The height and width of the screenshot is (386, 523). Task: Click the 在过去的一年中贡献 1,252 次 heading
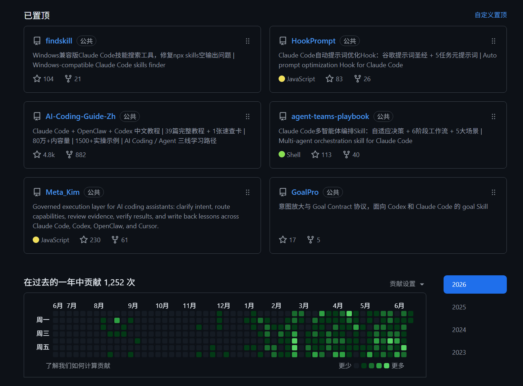pos(79,282)
